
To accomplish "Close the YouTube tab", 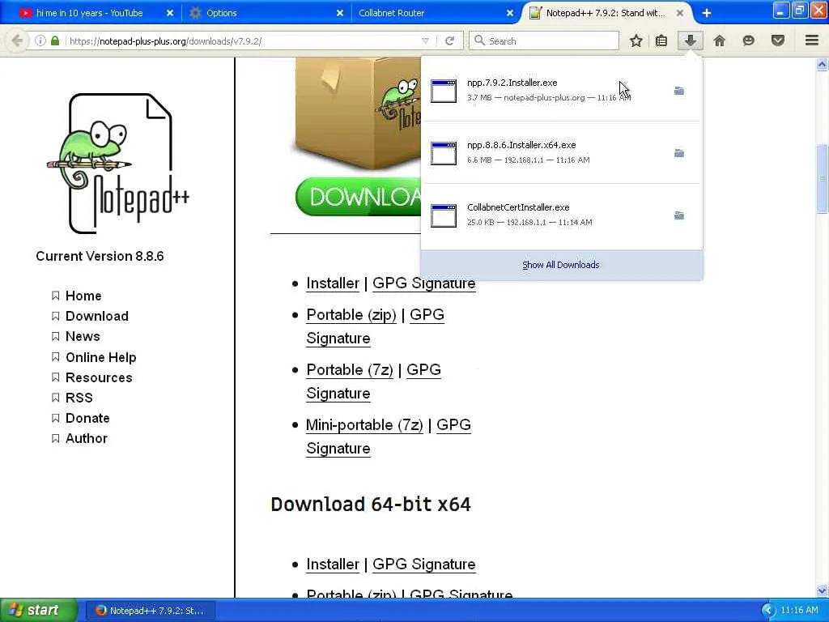I will click(170, 13).
